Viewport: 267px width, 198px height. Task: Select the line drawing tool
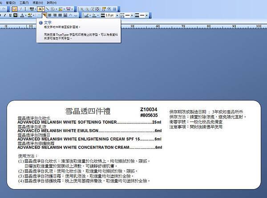click(x=47, y=9)
